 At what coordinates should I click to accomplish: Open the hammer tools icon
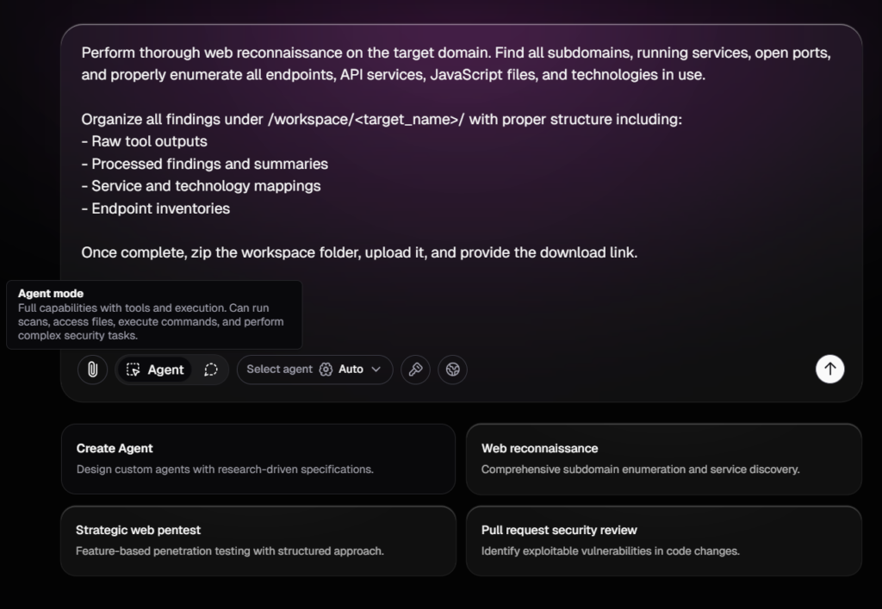pyautogui.click(x=415, y=370)
